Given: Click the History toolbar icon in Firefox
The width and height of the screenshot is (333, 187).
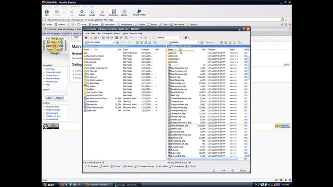Looking at the screenshot, I should [124, 12].
